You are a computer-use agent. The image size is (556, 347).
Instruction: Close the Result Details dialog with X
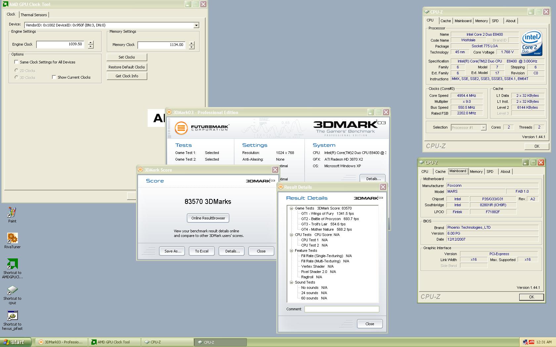tap(383, 187)
